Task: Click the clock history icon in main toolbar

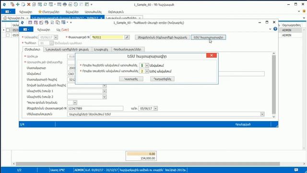Action: 76,4
